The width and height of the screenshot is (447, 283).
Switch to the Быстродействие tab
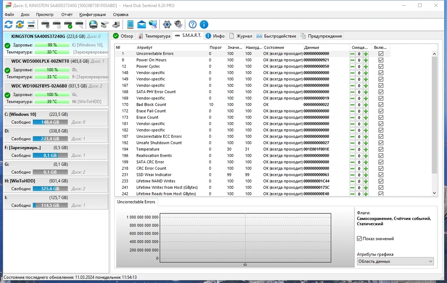276,36
